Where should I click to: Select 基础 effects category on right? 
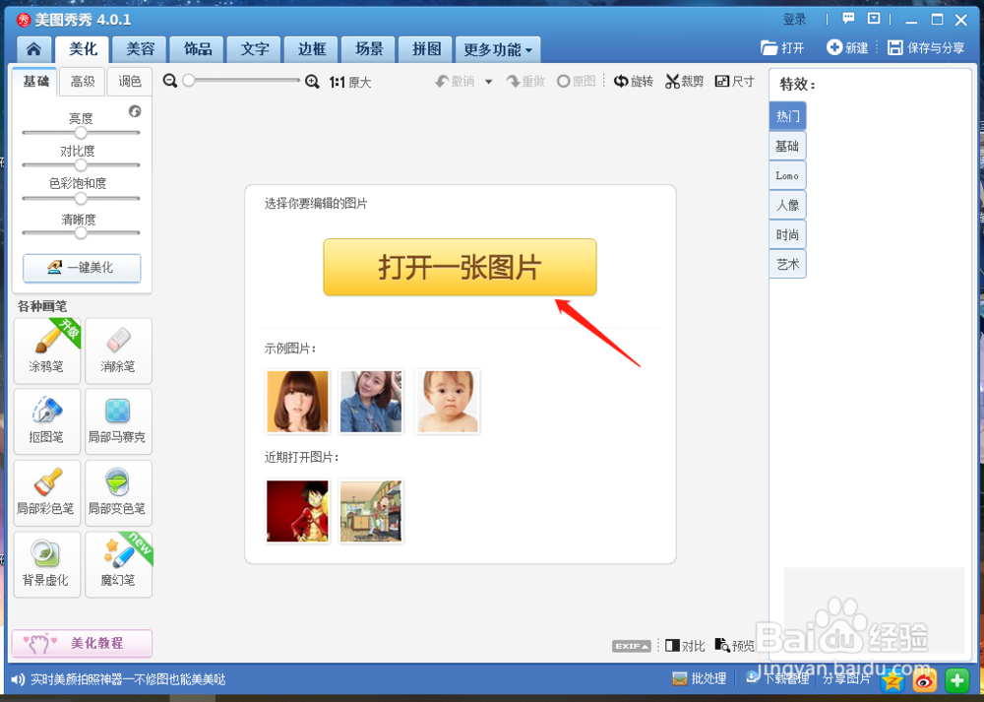click(787, 146)
